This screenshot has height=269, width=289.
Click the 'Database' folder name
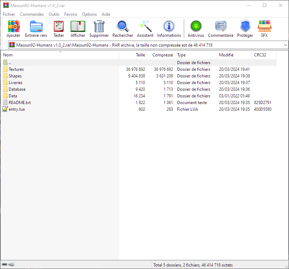(17, 89)
